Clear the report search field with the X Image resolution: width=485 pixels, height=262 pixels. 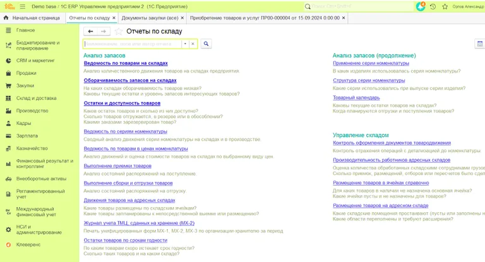(x=193, y=44)
